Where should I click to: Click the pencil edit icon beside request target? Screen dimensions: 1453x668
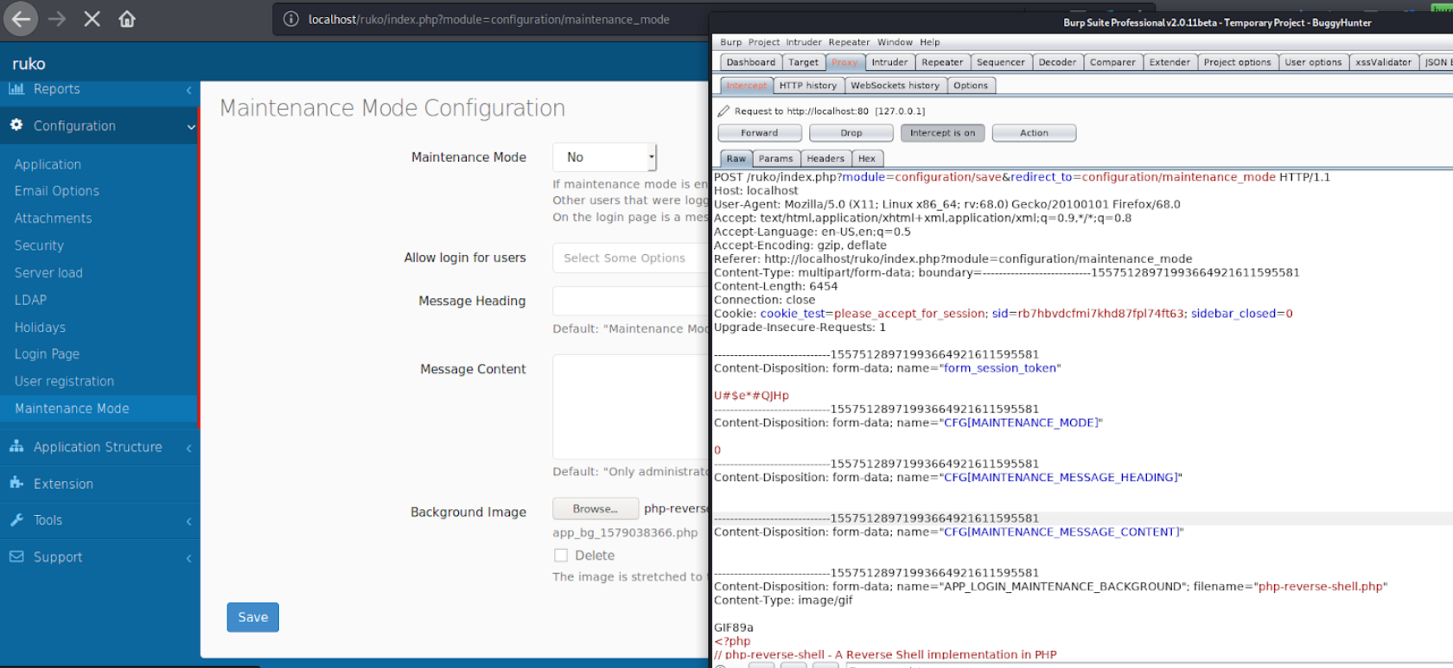tap(723, 111)
